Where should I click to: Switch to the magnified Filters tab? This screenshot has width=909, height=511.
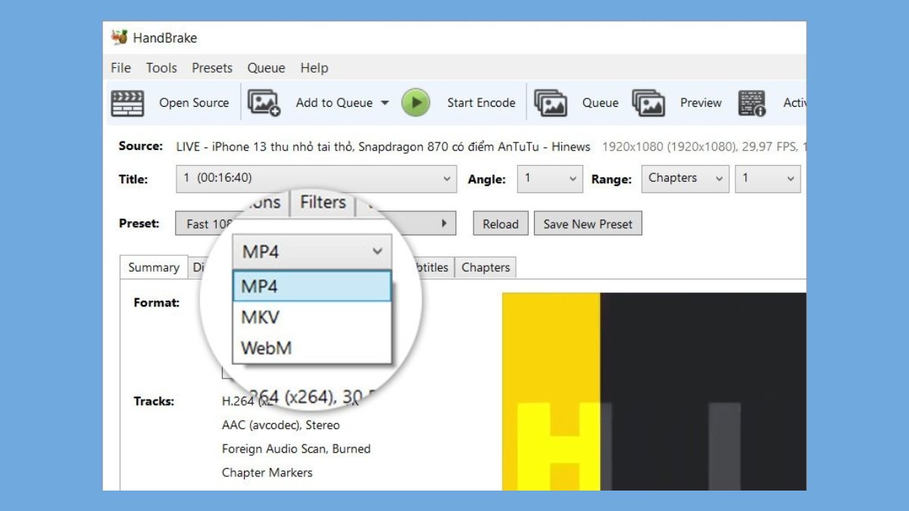(x=323, y=202)
